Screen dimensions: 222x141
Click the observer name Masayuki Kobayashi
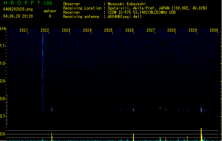(127, 4)
